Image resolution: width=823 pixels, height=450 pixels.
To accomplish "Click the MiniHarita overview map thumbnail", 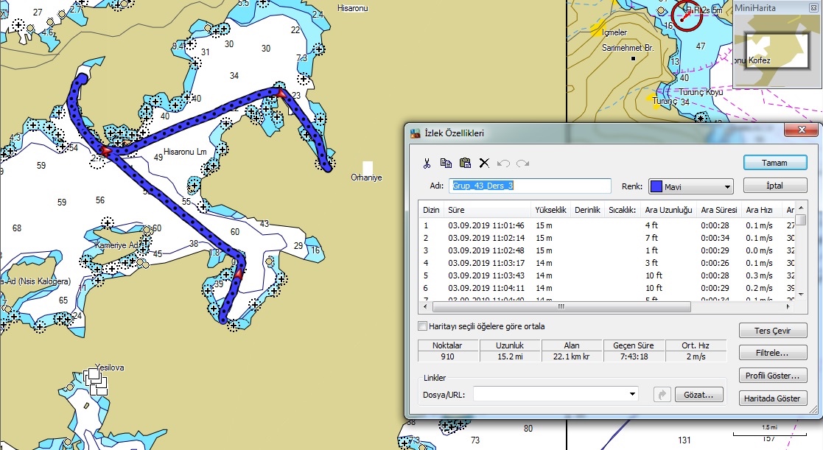I will (777, 50).
